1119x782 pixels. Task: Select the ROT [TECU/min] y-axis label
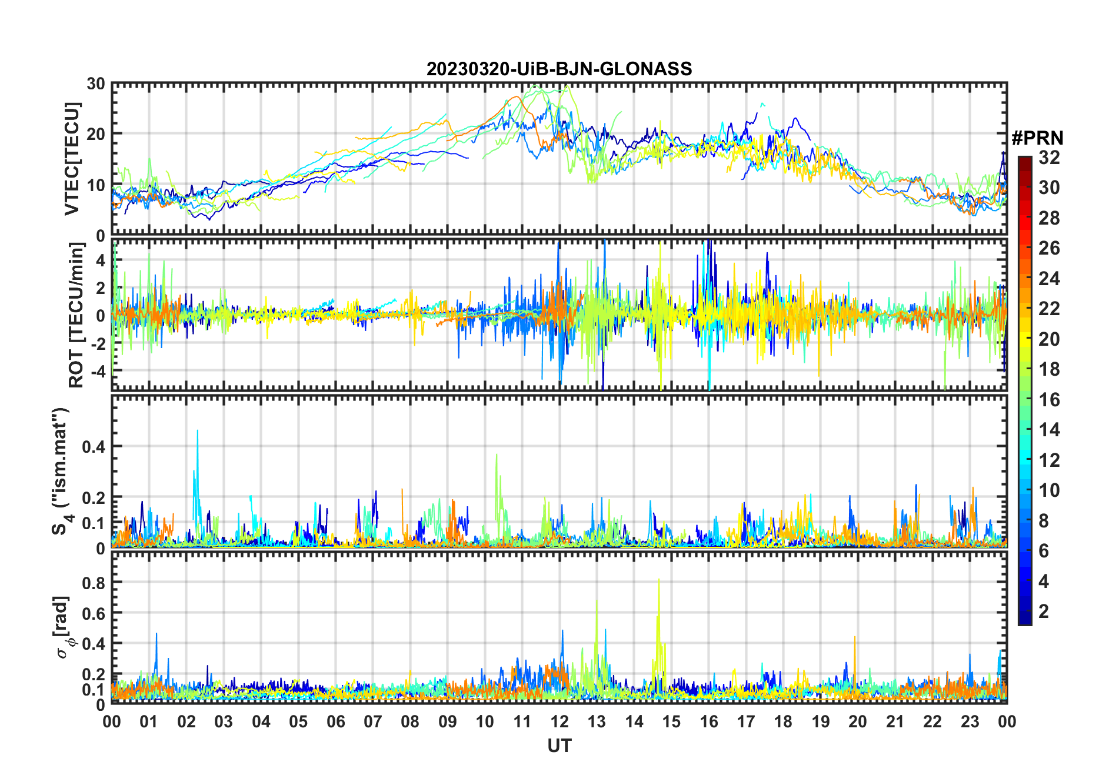coord(76,315)
